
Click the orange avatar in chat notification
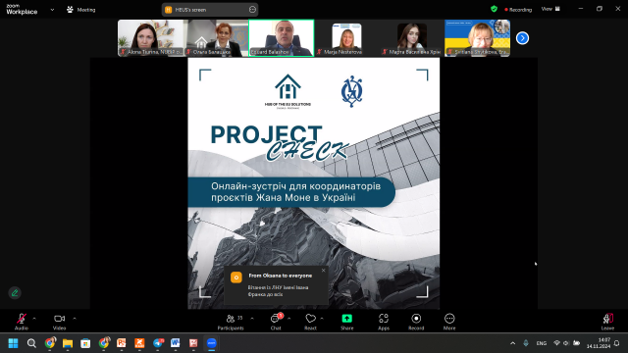click(236, 277)
